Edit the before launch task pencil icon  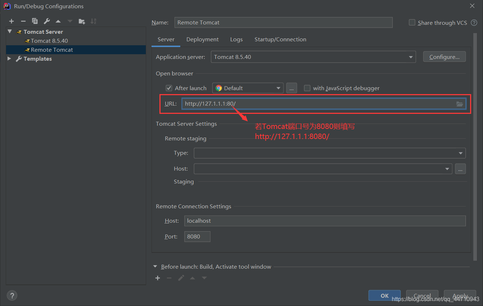(x=181, y=278)
